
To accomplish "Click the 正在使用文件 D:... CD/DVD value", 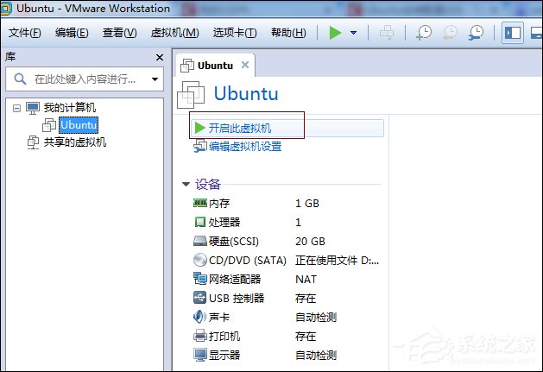I will coord(337,261).
